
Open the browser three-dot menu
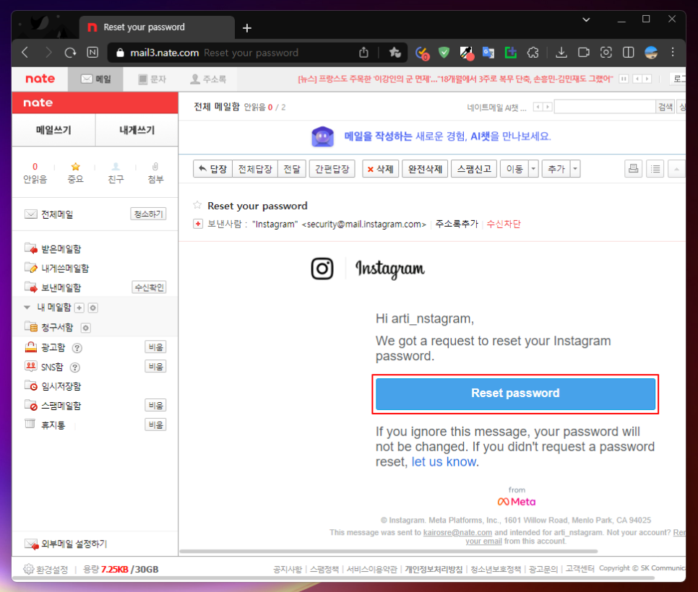(x=673, y=53)
